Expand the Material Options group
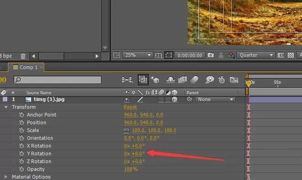The image size is (302, 180). (5, 177)
